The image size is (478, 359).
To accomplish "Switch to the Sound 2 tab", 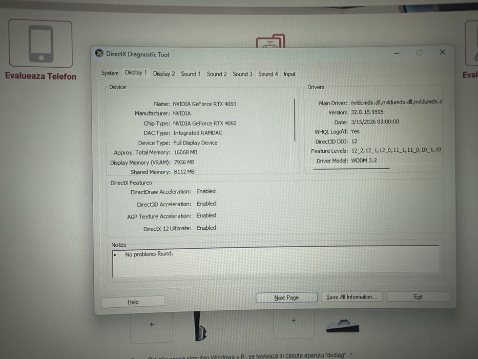I will click(x=217, y=74).
